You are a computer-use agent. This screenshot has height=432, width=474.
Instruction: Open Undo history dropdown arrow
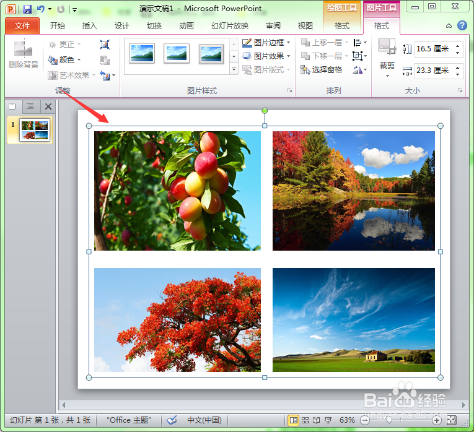[50, 9]
